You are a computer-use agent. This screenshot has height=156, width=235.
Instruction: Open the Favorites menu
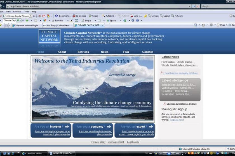(17, 12)
